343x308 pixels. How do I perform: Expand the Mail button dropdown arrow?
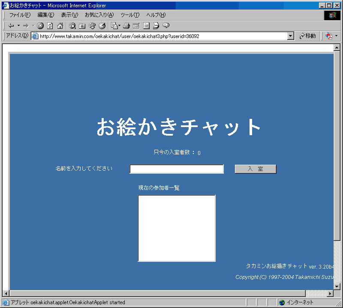(x=120, y=26)
